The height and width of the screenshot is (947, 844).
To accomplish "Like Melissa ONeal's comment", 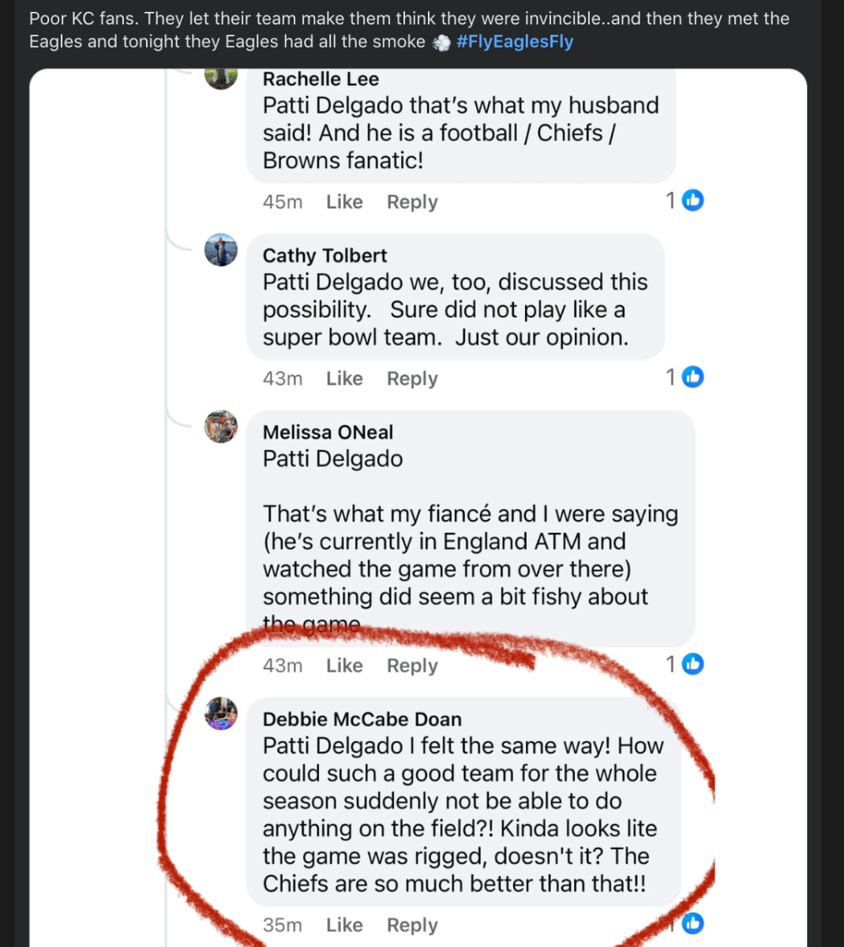I will click(x=344, y=666).
